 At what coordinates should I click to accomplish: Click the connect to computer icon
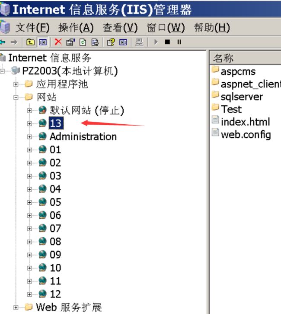tap(139, 42)
